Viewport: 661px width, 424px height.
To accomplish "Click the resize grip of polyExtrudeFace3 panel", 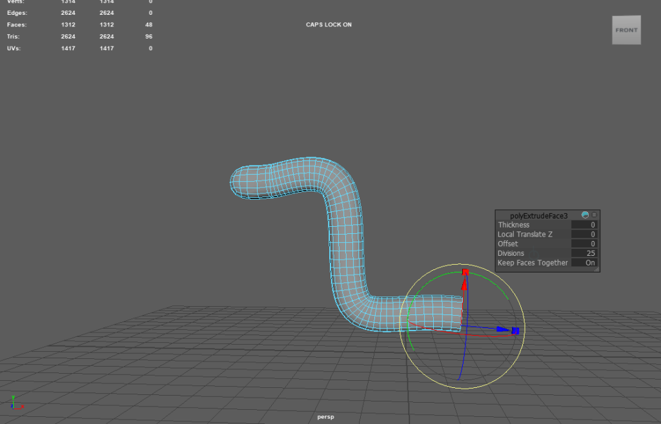I will [596, 269].
